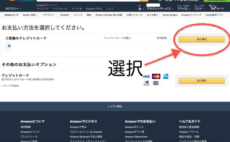Click footer Amazonで売る link

pyautogui.click(x=78, y=127)
